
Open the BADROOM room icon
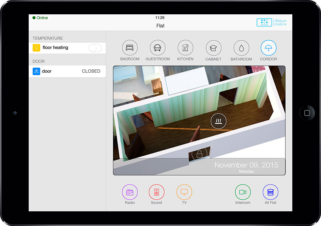point(130,48)
